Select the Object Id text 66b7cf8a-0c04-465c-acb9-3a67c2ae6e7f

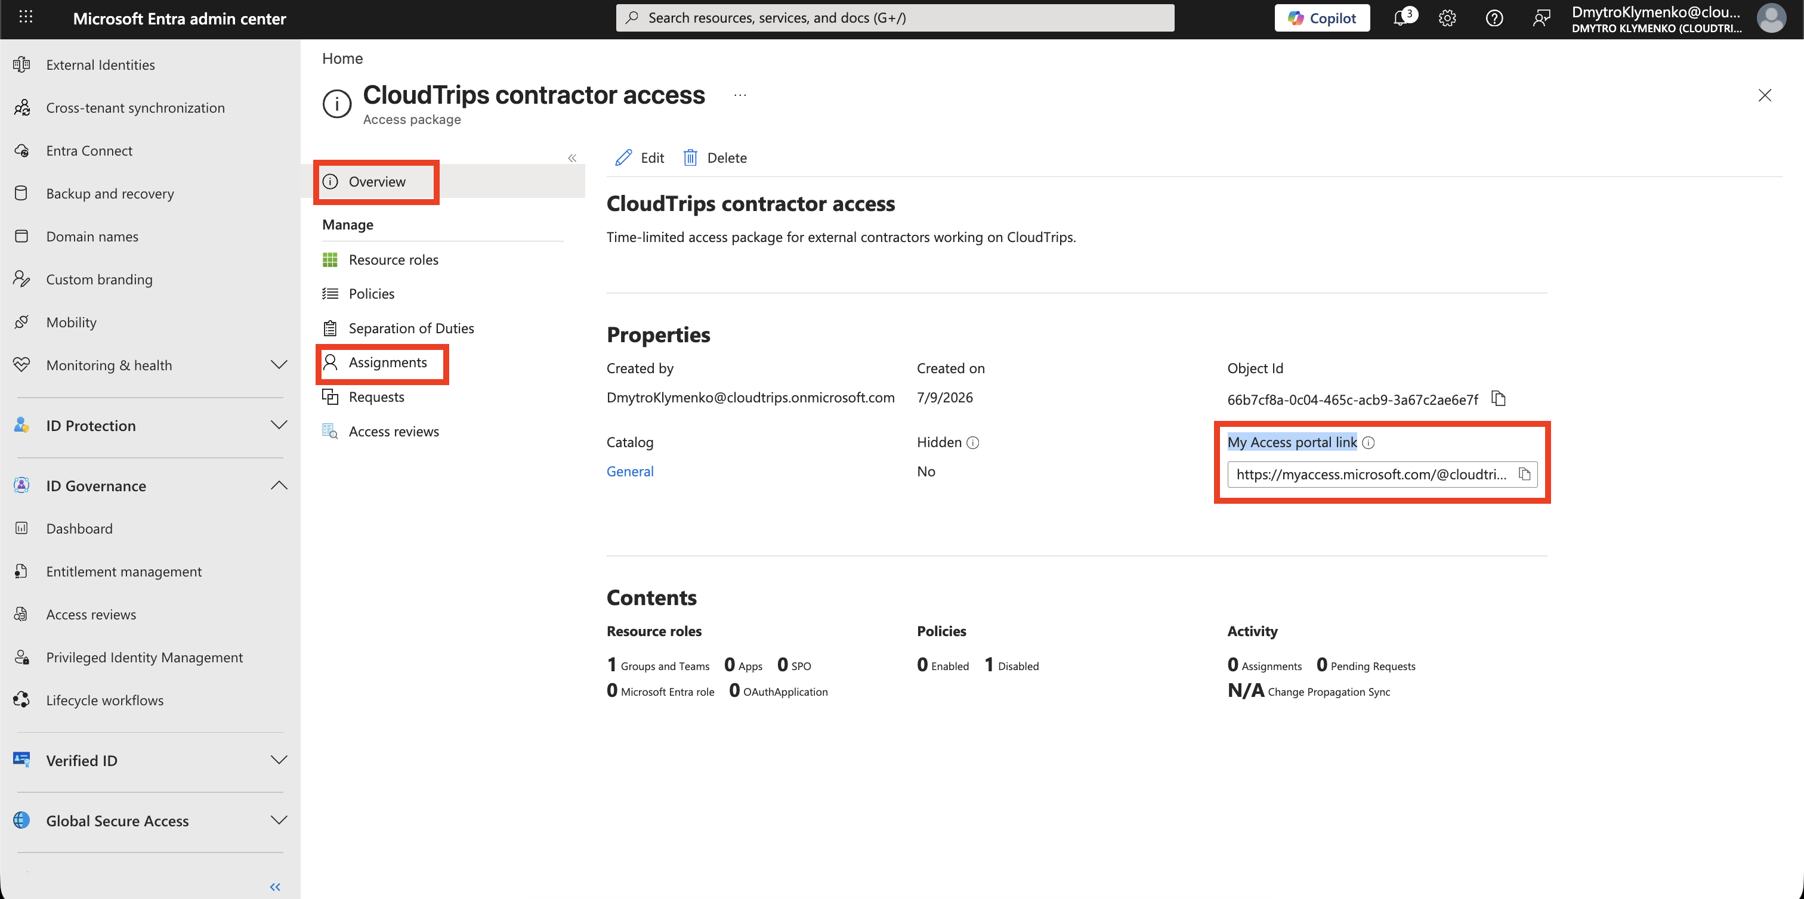(1352, 399)
